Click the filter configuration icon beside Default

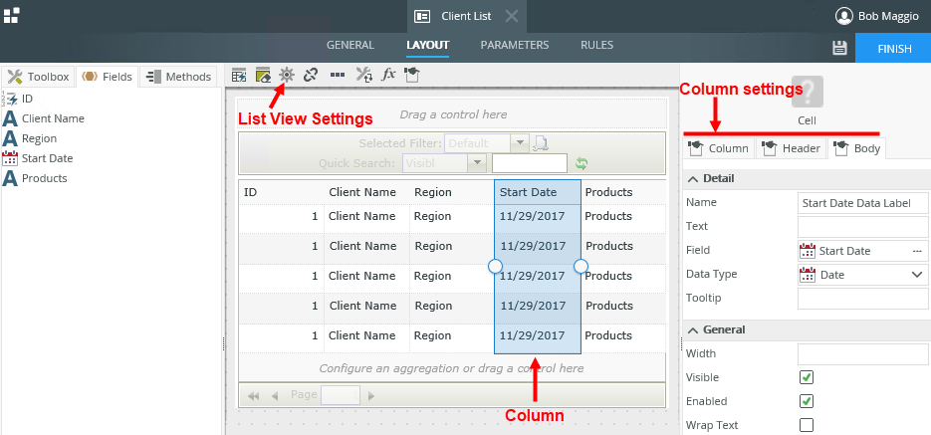(541, 143)
